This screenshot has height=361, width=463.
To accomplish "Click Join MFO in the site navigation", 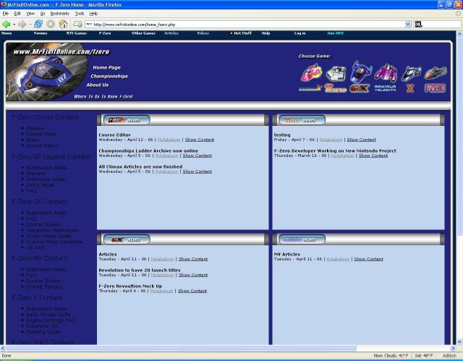I will click(335, 33).
